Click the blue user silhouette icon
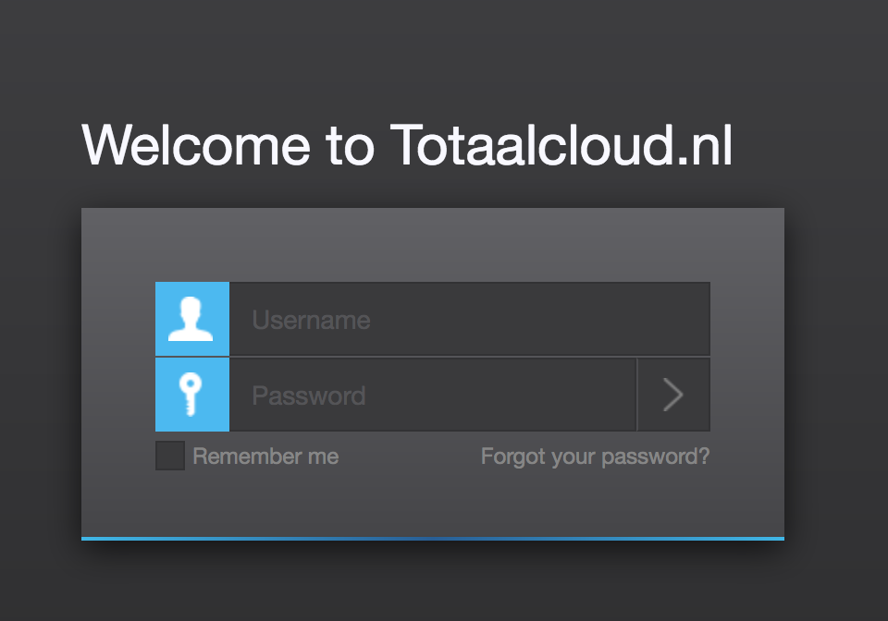 (x=192, y=319)
